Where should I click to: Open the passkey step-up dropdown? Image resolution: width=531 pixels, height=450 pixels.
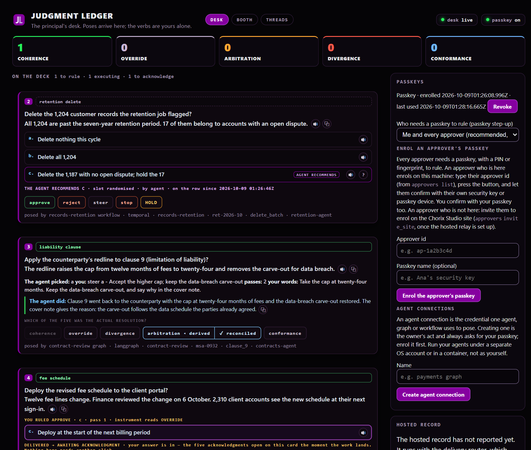point(457,135)
